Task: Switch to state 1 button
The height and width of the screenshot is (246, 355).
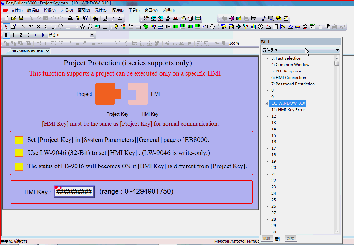Action: [x=14, y=35]
